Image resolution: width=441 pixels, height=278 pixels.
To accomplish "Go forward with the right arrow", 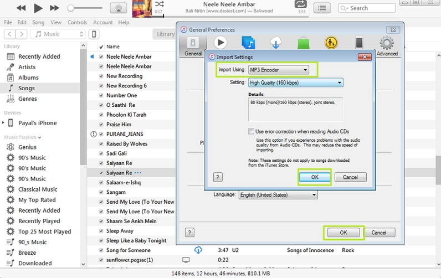I will pos(22,34).
